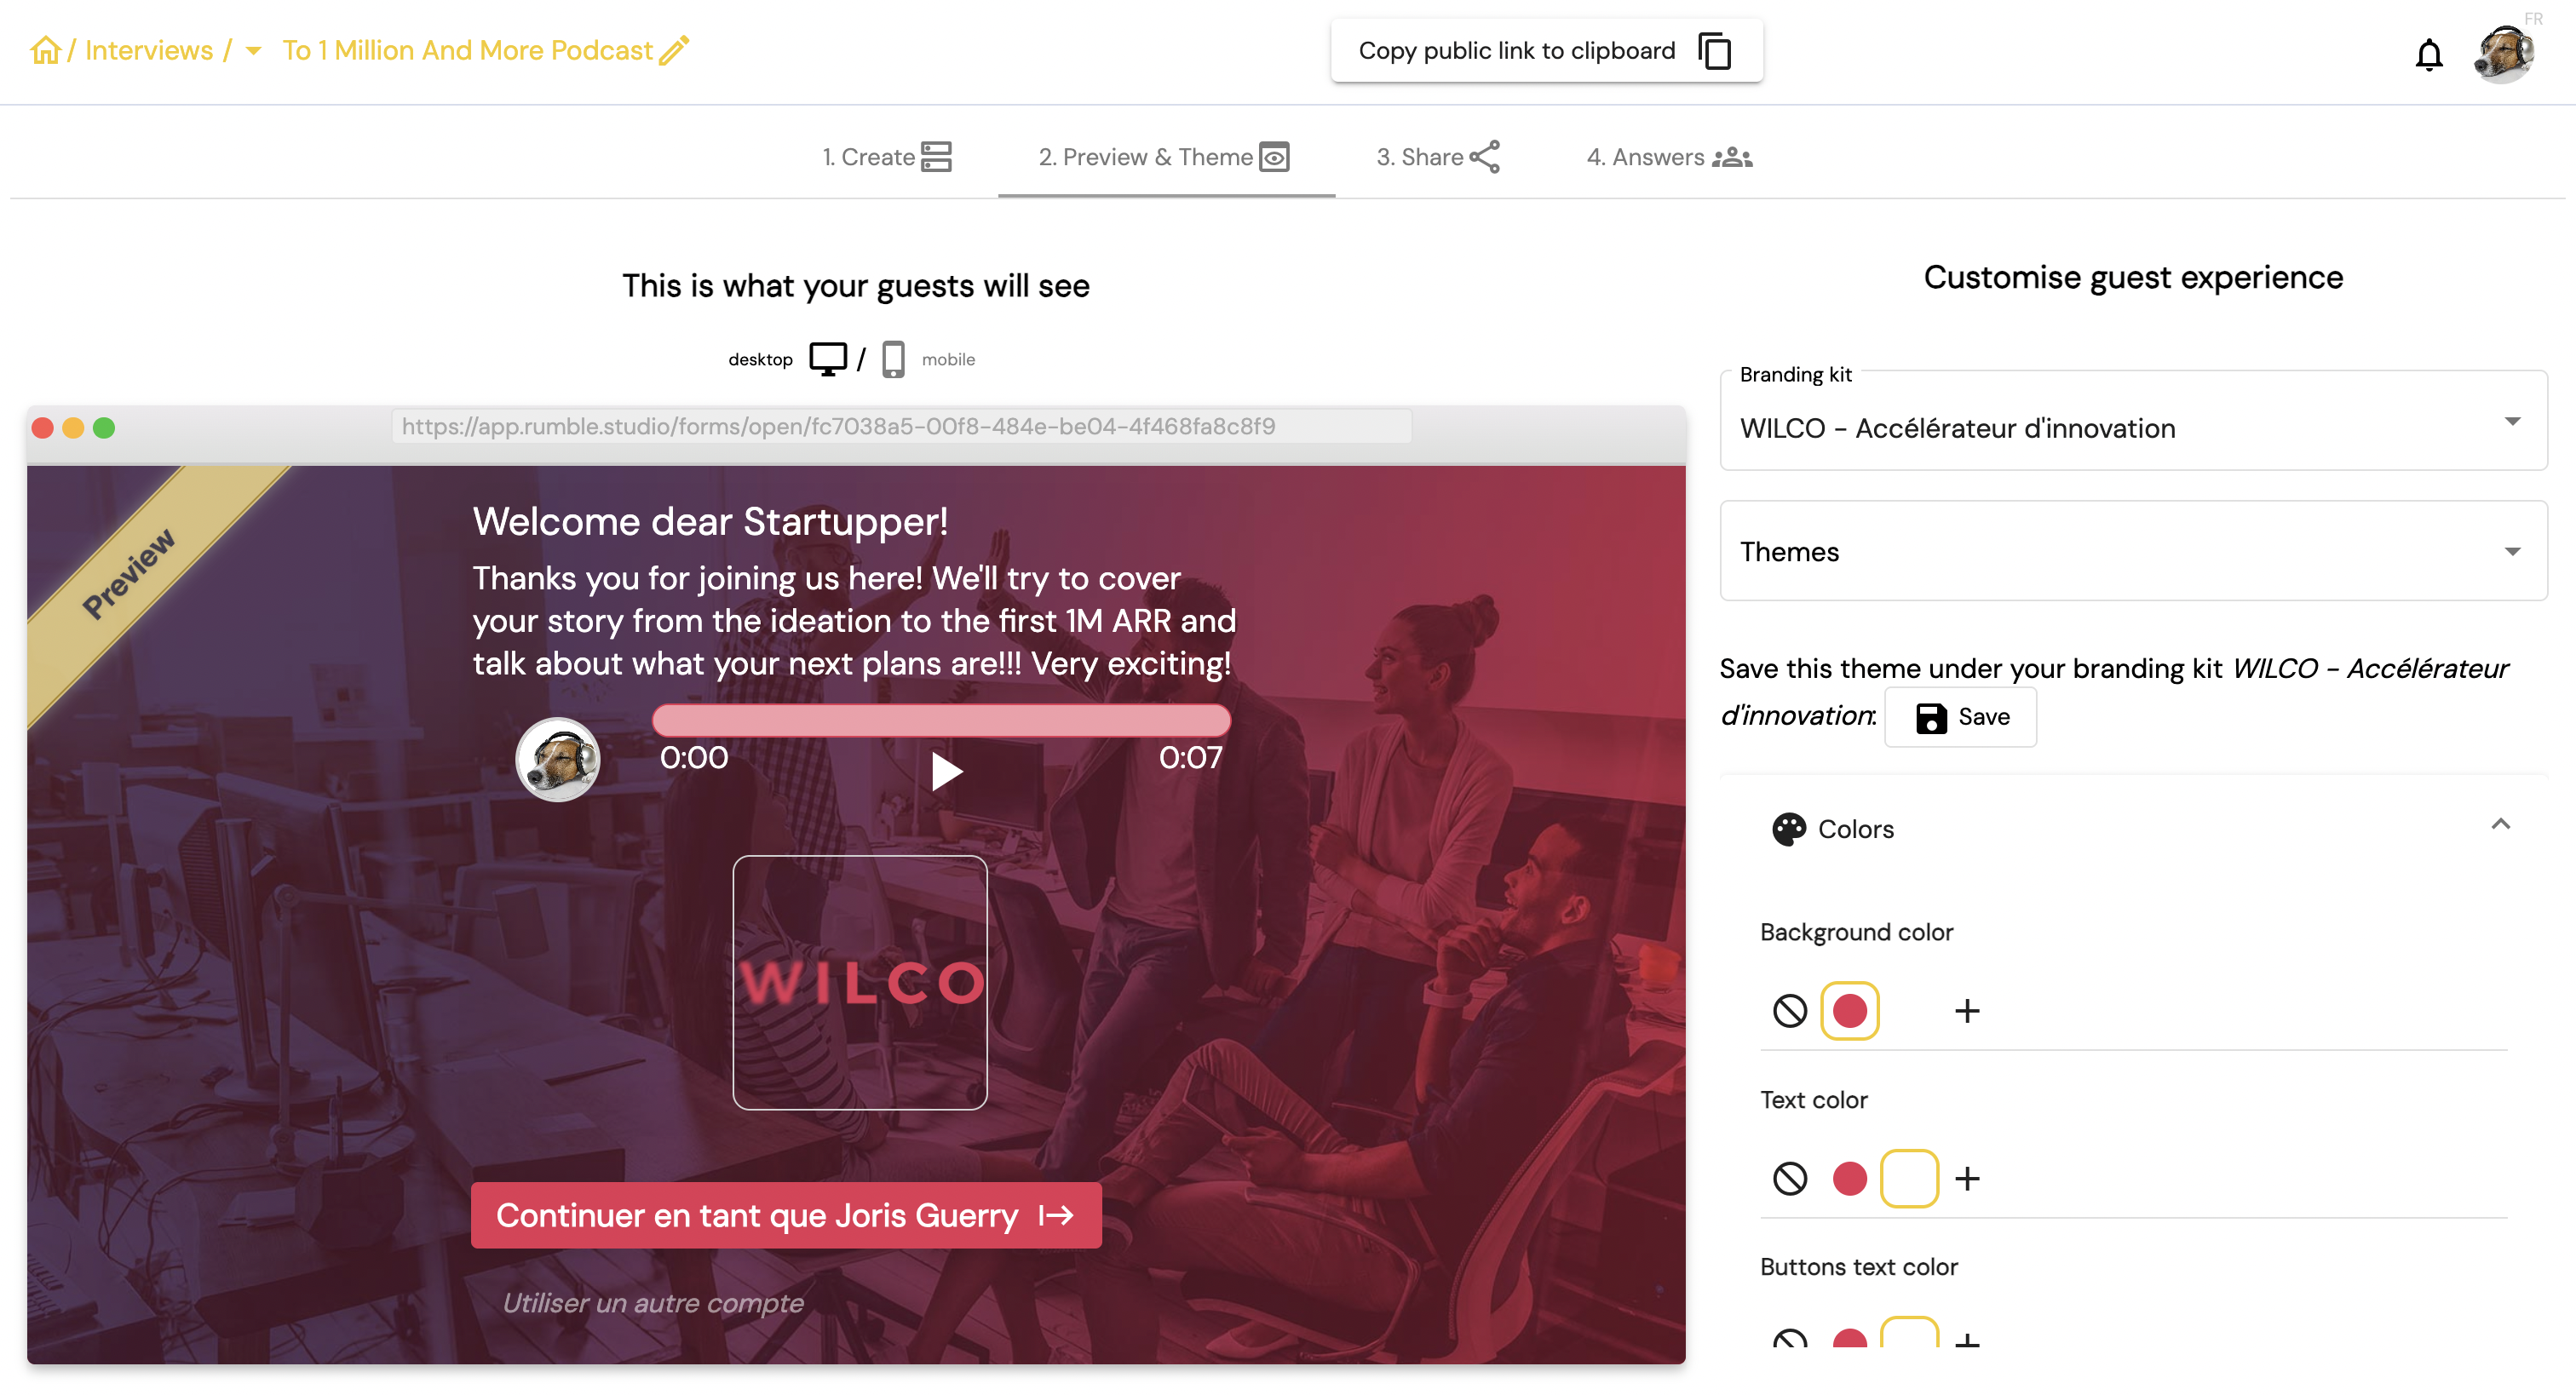Switch preview to mobile phone icon
Screen dimensions: 2576x1395
point(893,359)
